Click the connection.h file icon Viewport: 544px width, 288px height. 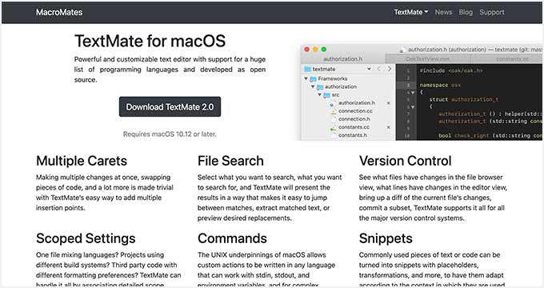[333, 119]
